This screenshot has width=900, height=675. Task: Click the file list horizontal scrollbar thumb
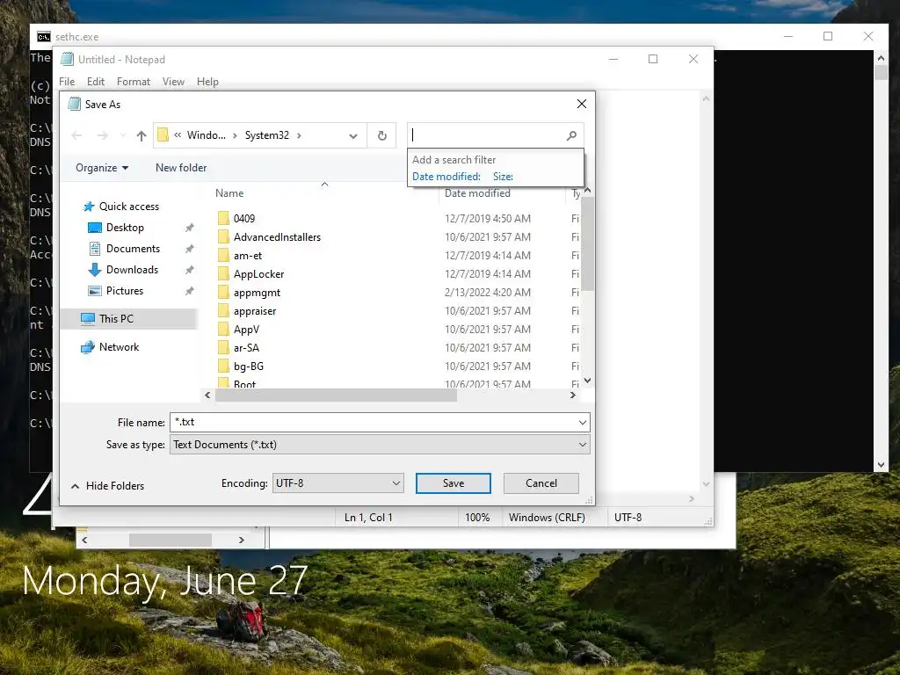pyautogui.click(x=336, y=395)
